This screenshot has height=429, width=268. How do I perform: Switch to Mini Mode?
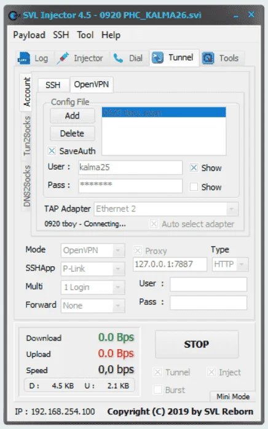coord(233,396)
